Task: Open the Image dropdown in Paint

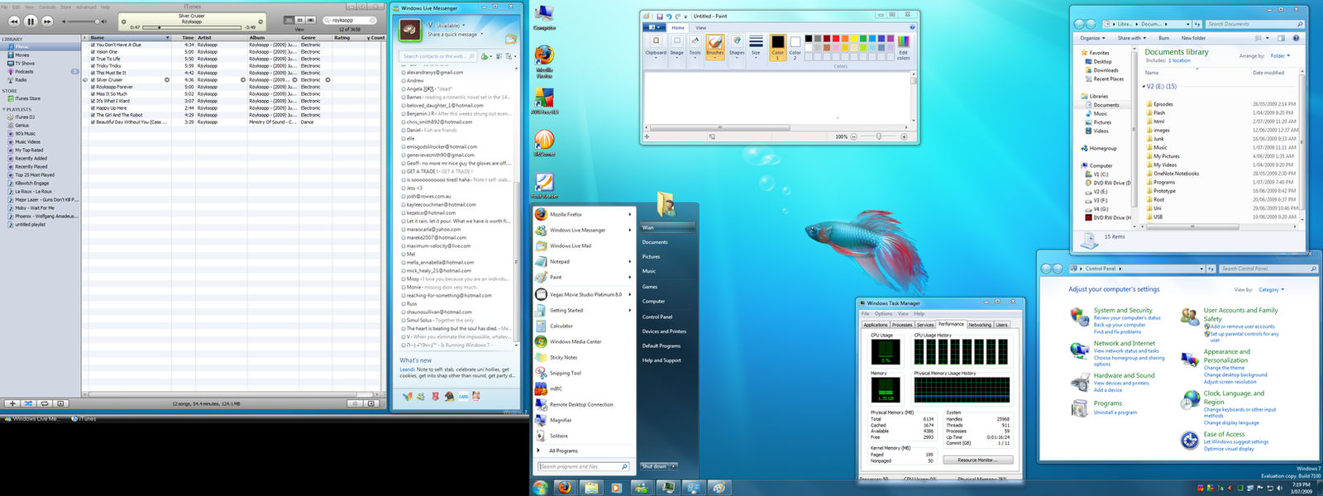Action: click(676, 45)
